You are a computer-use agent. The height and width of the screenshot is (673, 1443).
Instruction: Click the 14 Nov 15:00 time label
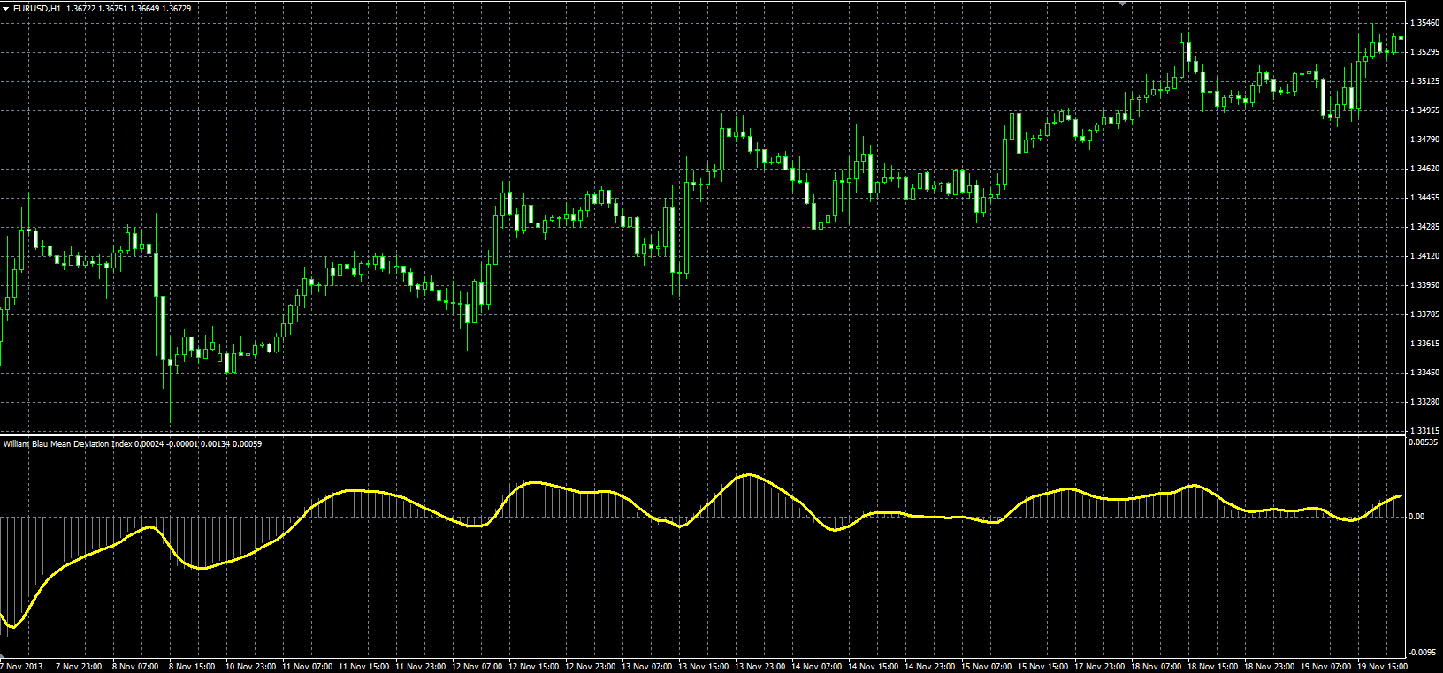(874, 667)
